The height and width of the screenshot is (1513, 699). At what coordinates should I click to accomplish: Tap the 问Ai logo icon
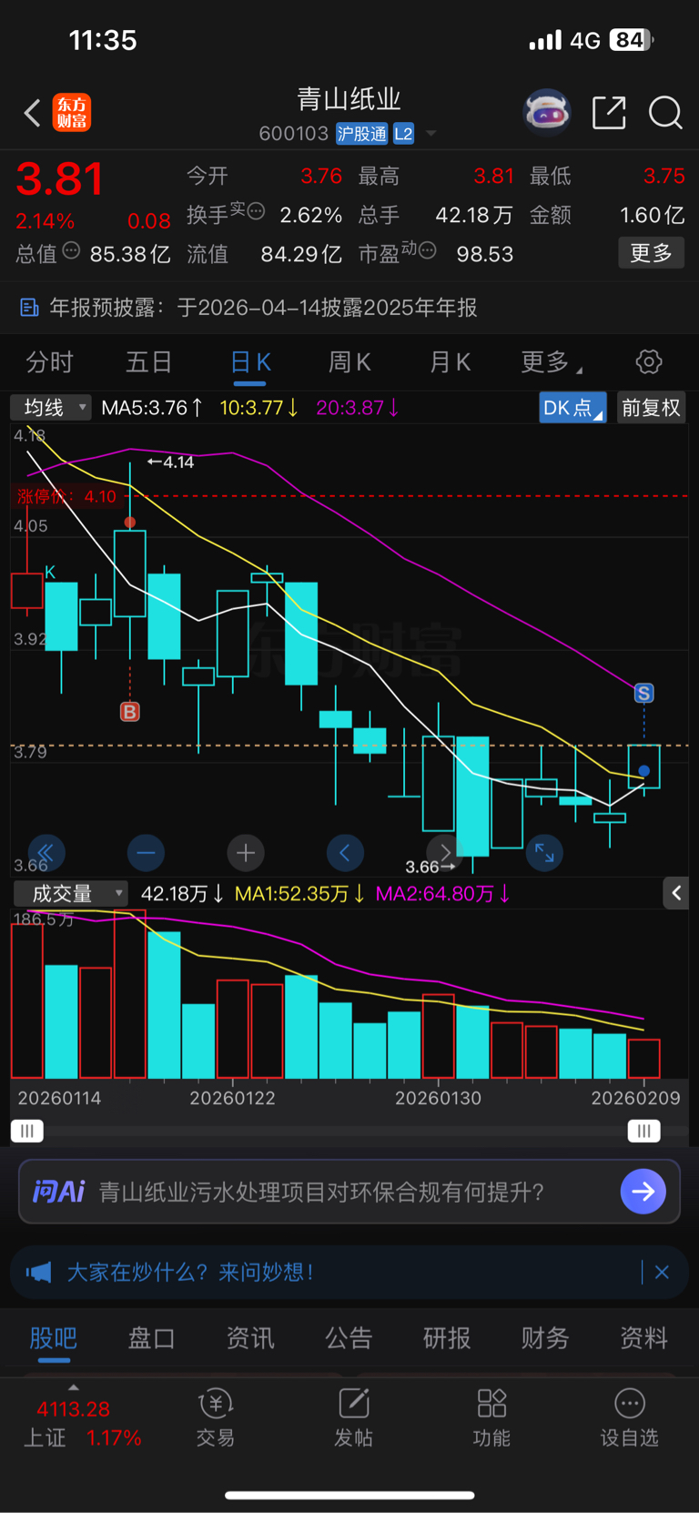58,1191
